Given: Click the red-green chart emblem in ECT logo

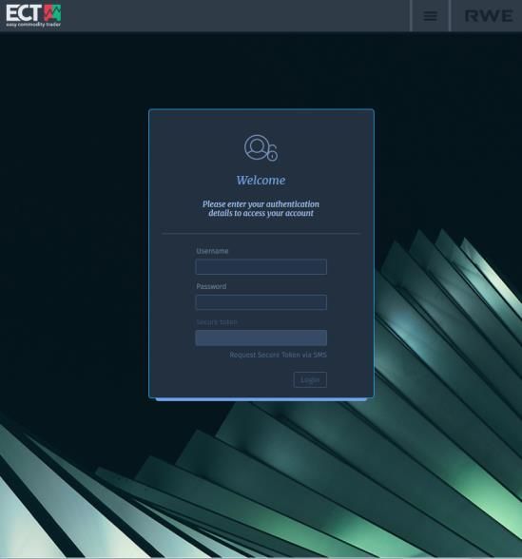Looking at the screenshot, I should pyautogui.click(x=52, y=13).
